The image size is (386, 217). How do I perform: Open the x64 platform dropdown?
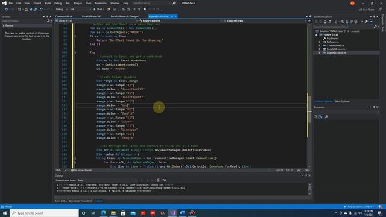pyautogui.click(x=80, y=10)
